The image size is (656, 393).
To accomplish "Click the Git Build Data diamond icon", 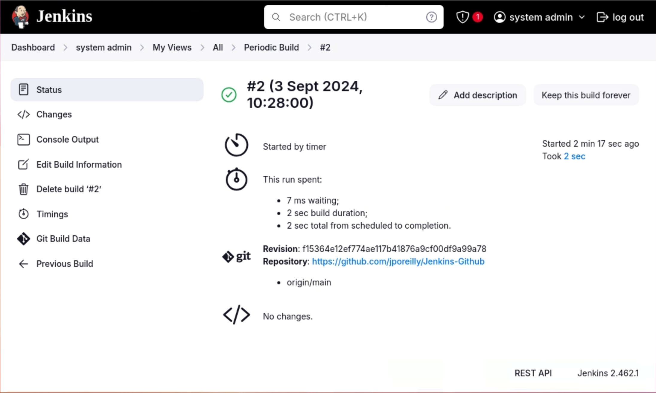I will [x=23, y=239].
